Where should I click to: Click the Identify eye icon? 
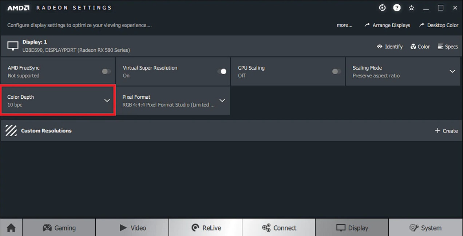pyautogui.click(x=380, y=47)
